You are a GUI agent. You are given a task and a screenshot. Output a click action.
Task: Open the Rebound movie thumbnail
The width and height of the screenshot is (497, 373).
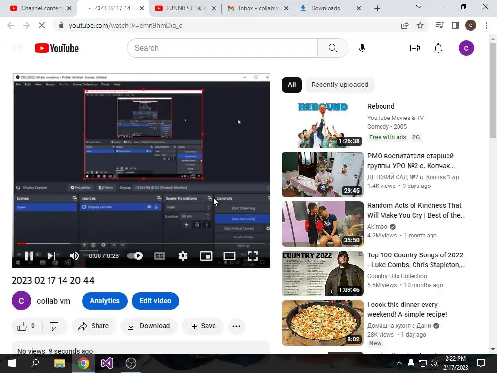pos(323,125)
